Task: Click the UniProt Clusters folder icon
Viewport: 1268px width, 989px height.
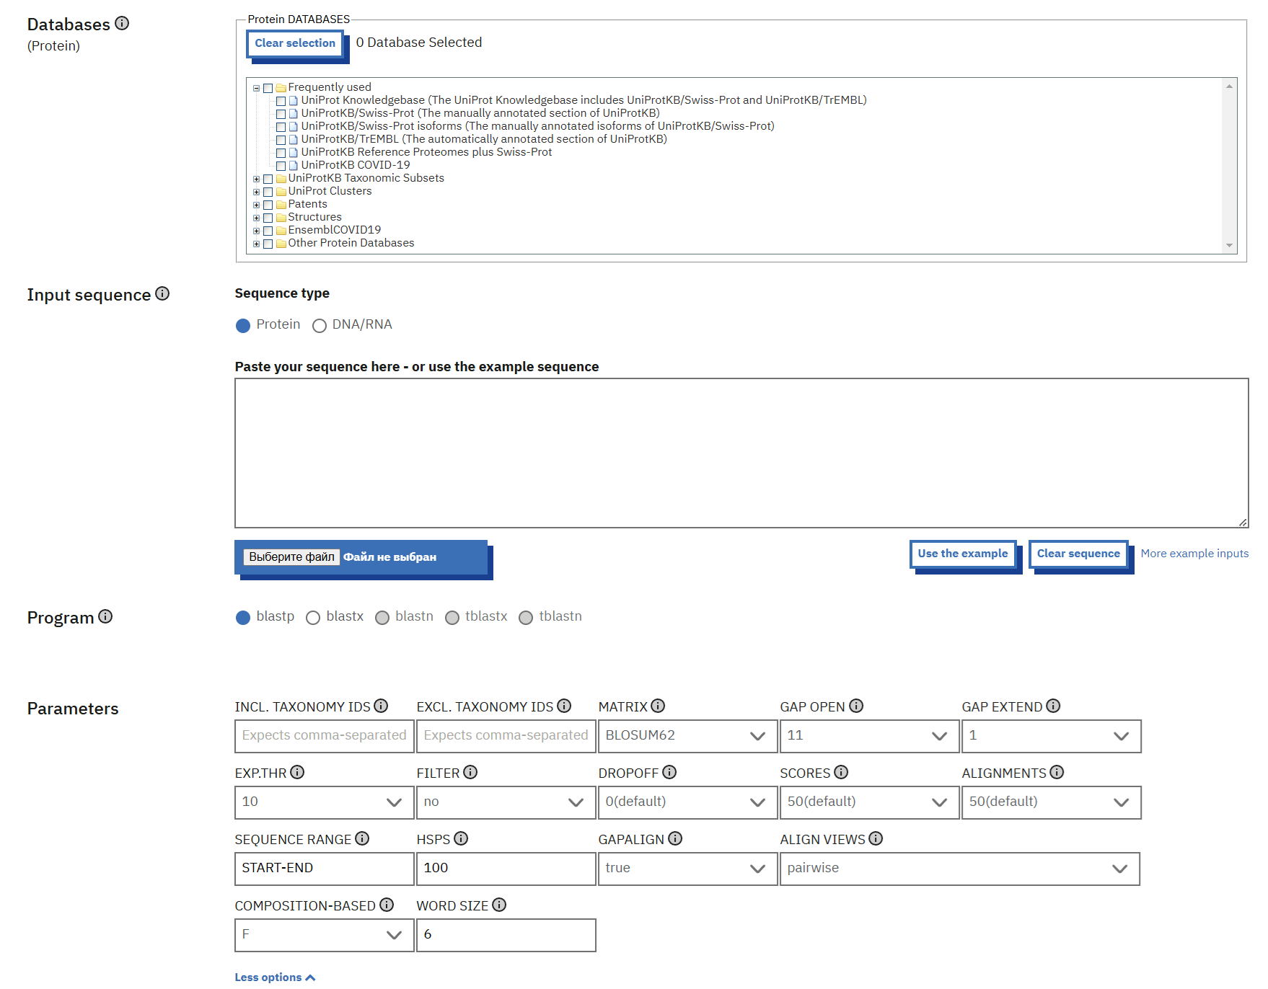Action: (281, 192)
